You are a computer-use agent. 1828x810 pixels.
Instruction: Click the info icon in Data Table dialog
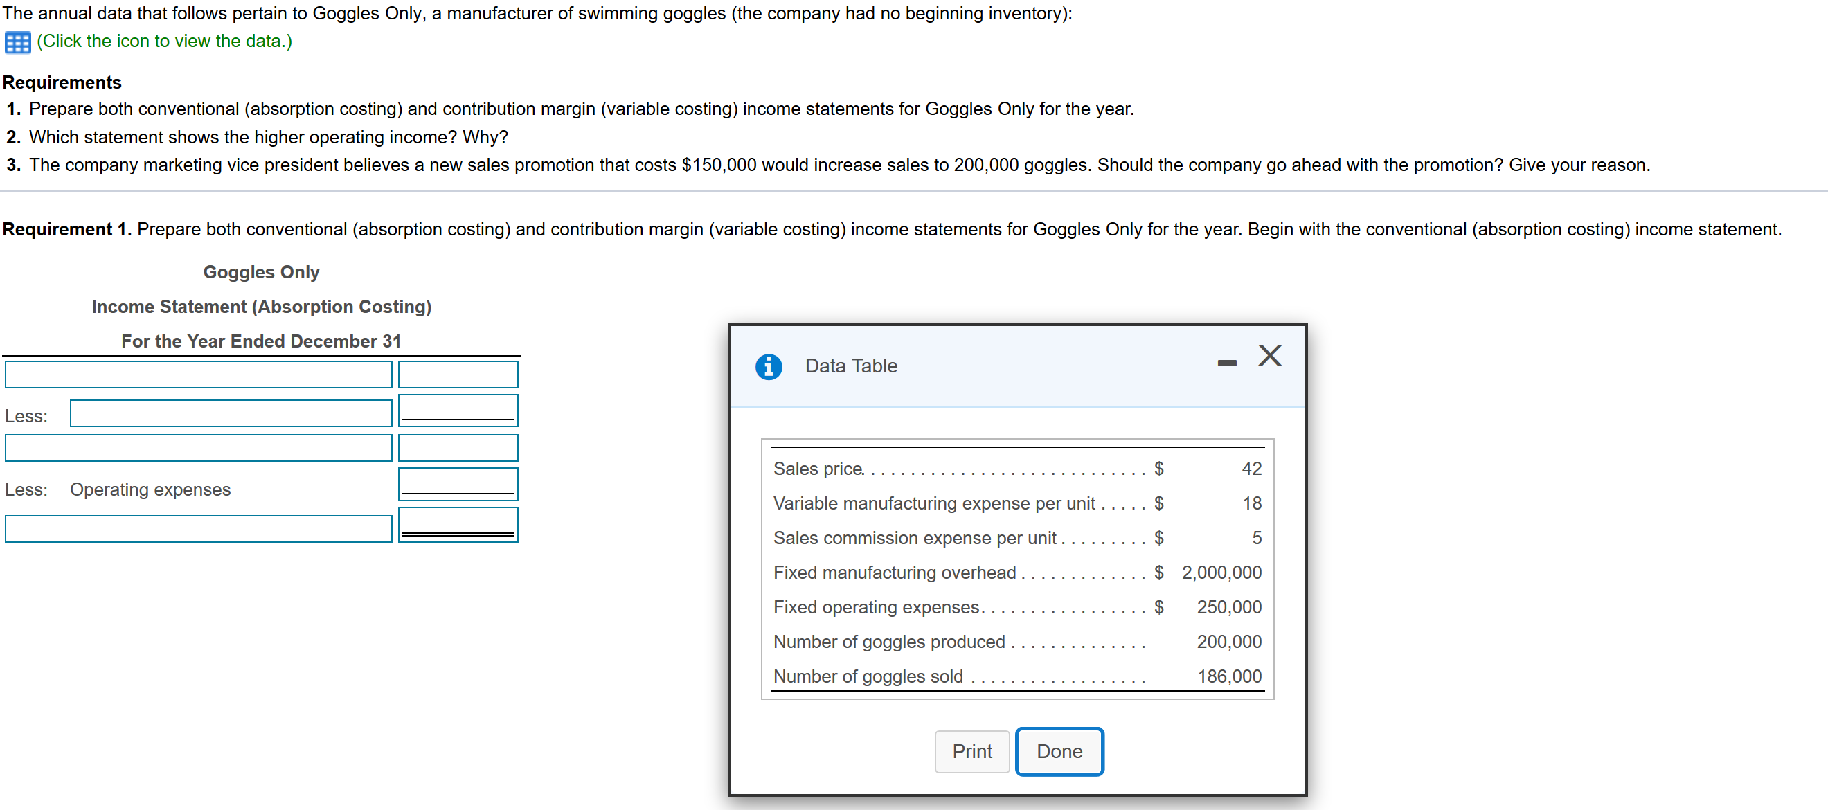tap(768, 367)
